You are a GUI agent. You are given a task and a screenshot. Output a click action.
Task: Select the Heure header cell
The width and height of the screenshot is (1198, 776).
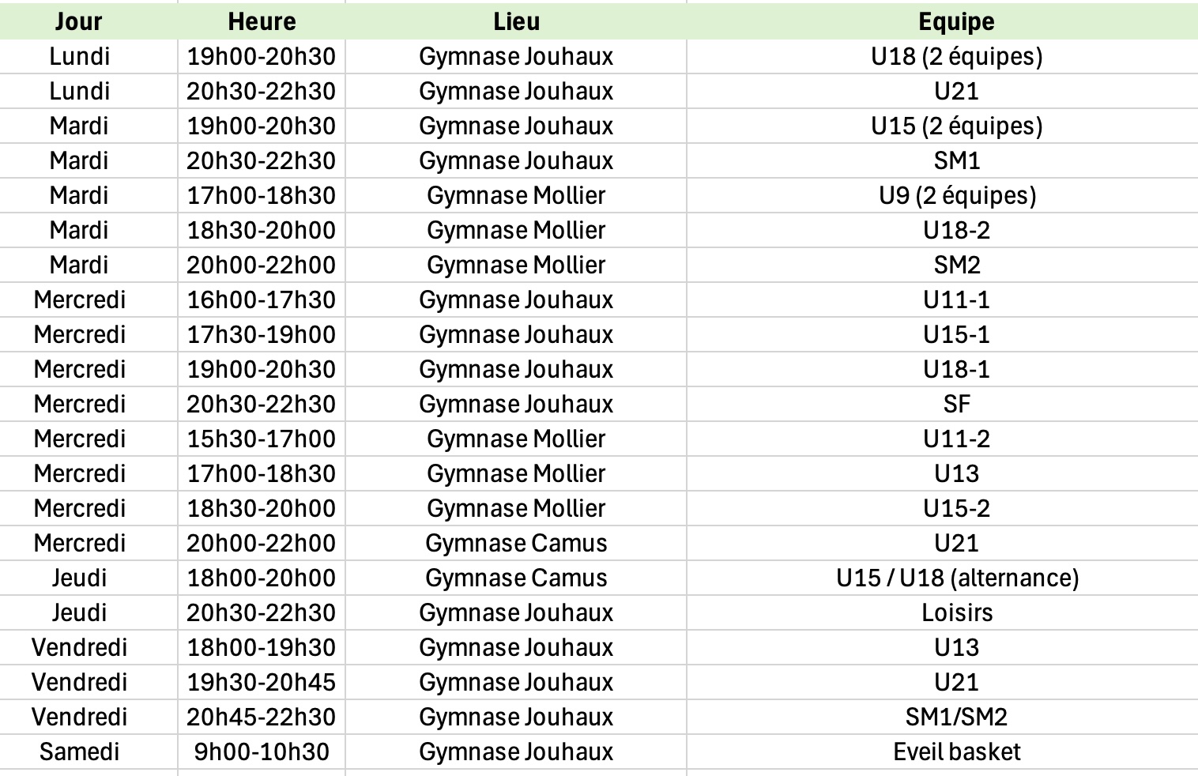coord(262,21)
